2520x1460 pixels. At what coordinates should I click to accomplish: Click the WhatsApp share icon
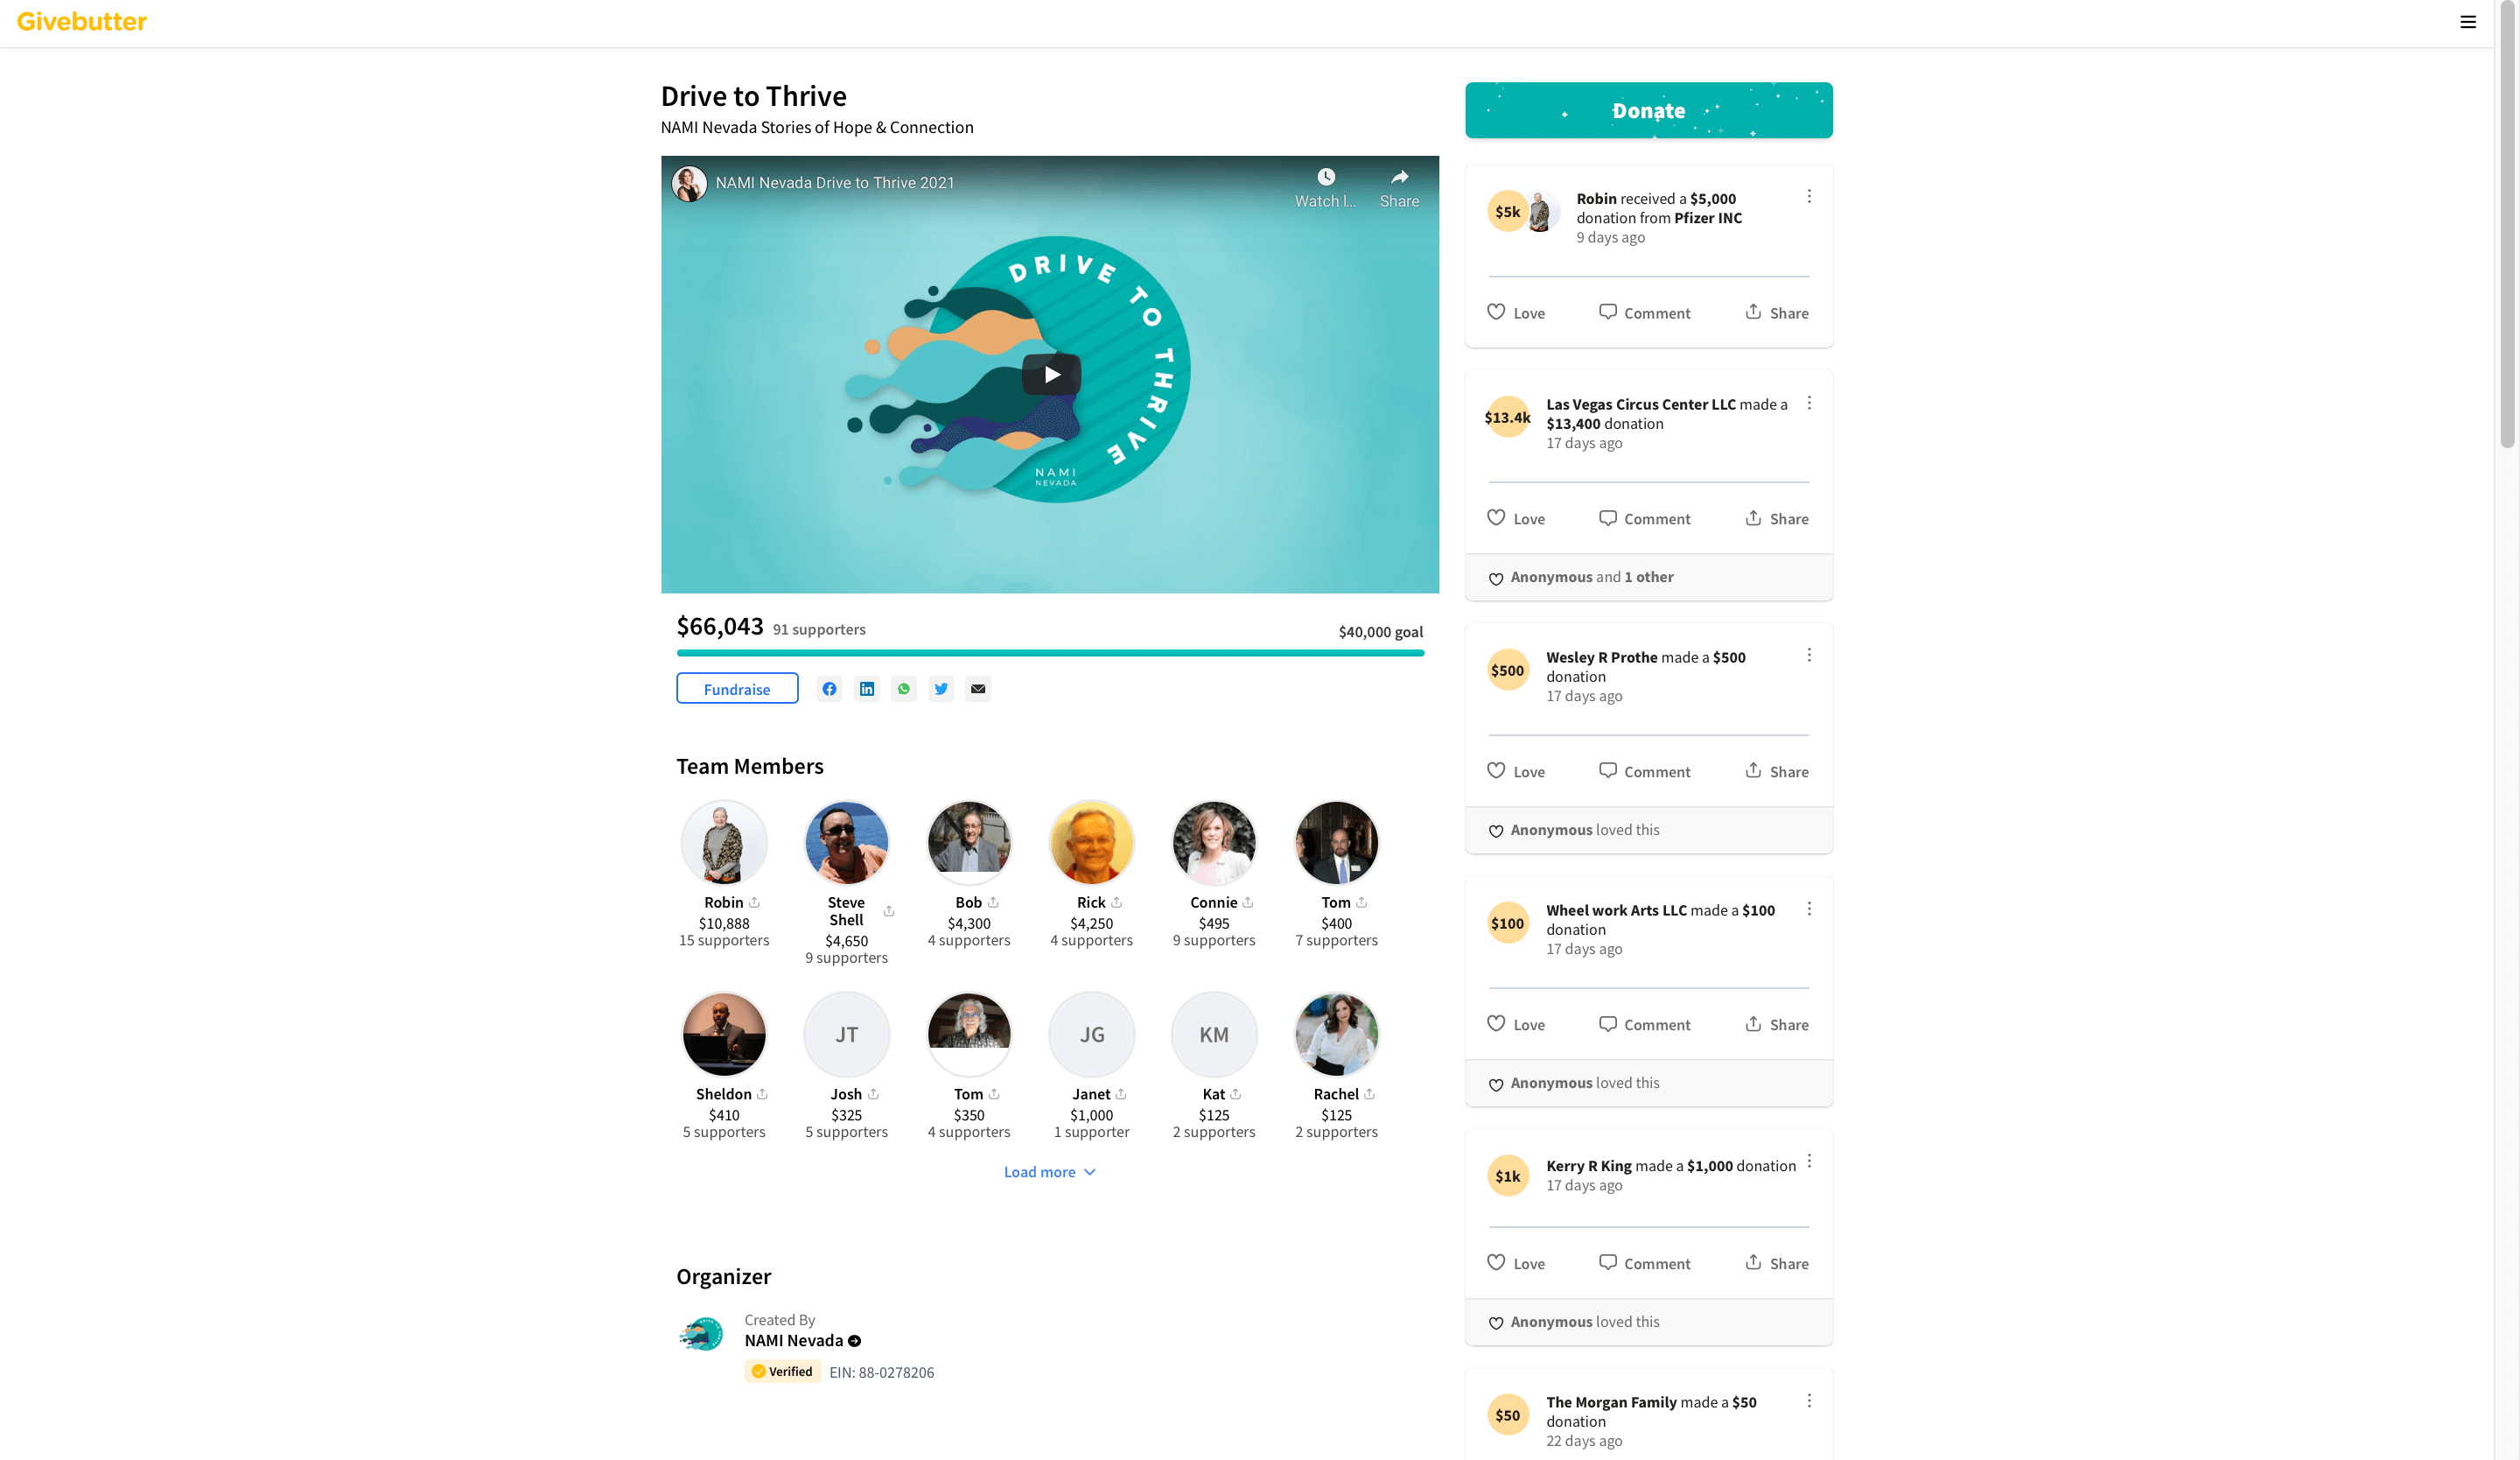click(x=904, y=688)
